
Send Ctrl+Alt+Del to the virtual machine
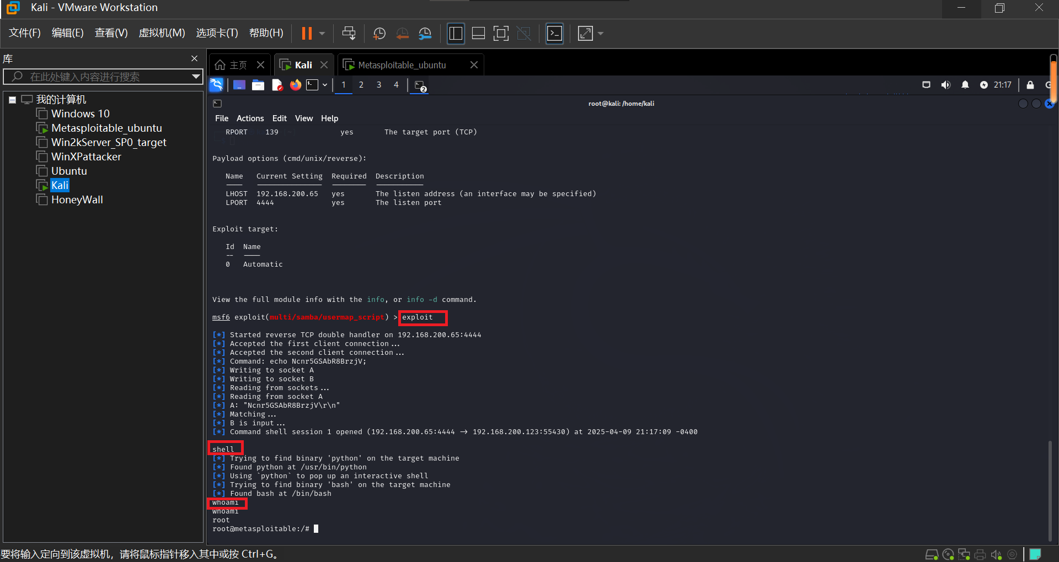349,34
